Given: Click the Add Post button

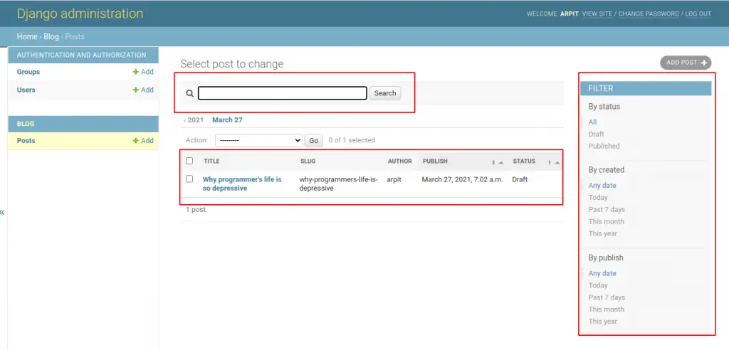Looking at the screenshot, I should (686, 63).
